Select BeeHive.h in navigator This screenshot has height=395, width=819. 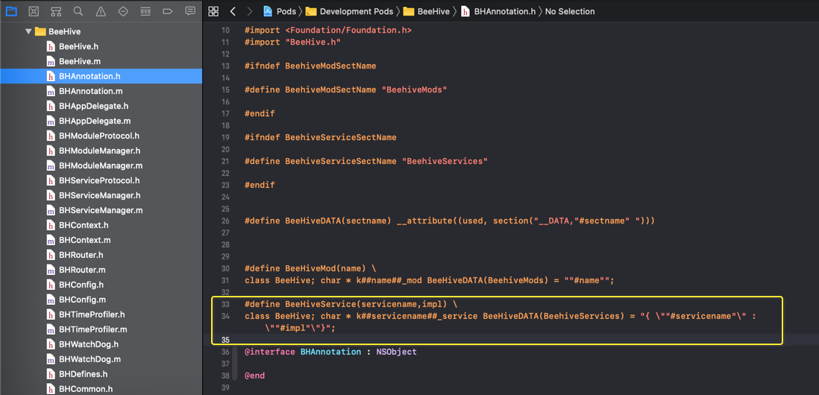[x=101, y=46]
